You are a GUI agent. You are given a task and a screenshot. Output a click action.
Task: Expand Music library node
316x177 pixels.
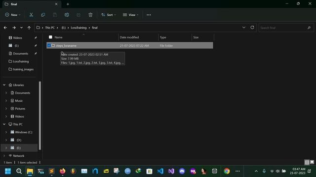pyautogui.click(x=6, y=101)
